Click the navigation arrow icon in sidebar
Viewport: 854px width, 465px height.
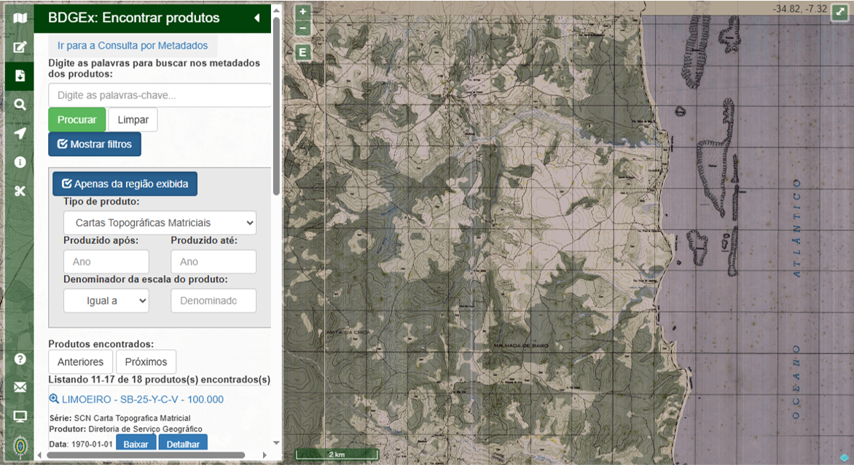20,133
